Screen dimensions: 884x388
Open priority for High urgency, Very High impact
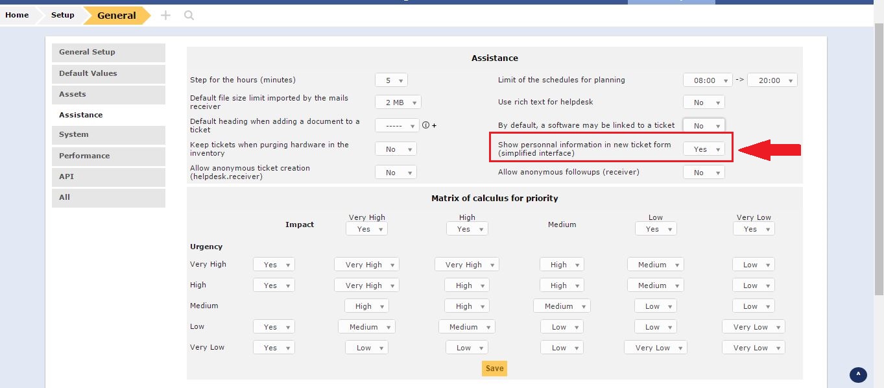click(366, 285)
